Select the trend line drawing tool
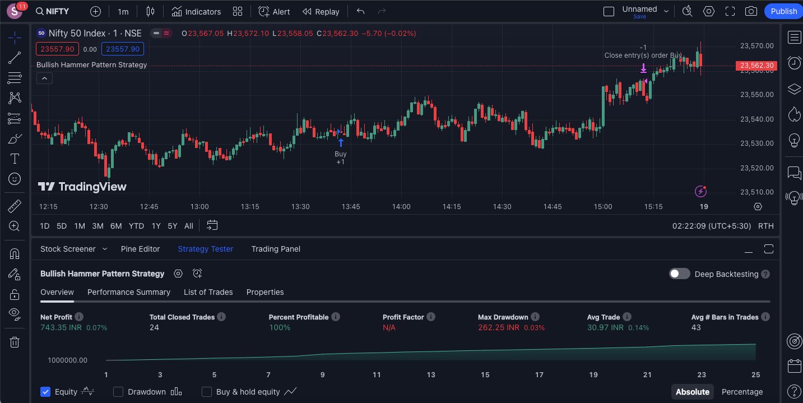 click(15, 58)
